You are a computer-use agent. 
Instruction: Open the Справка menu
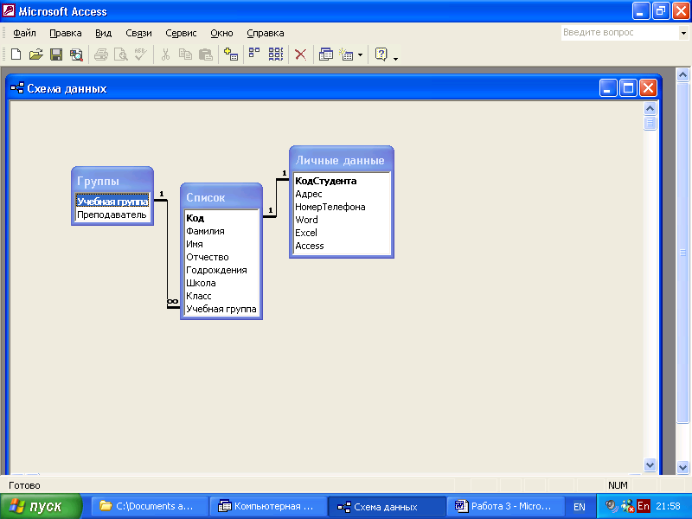pos(266,33)
